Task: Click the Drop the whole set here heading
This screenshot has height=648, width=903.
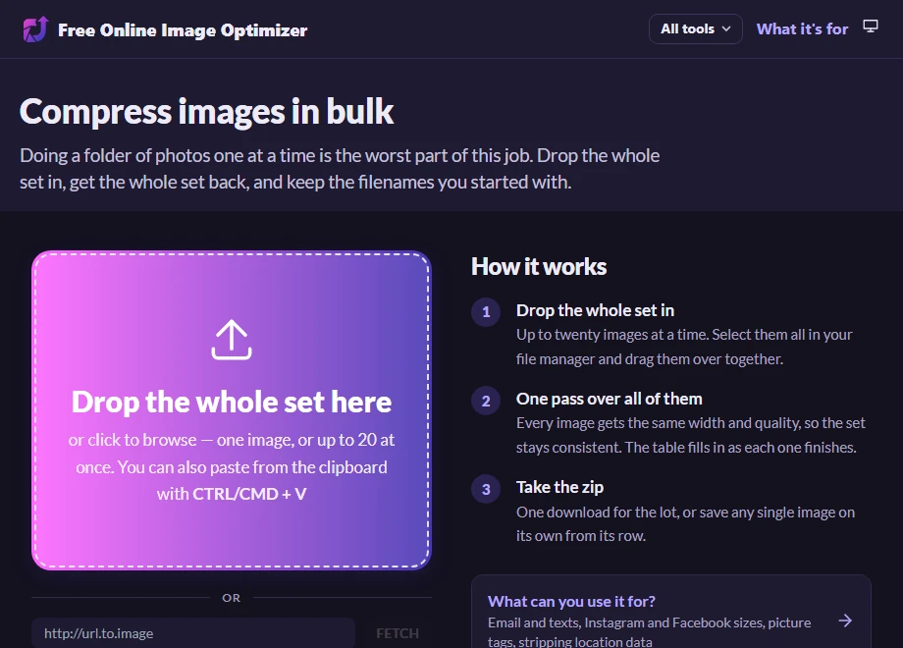Action: (232, 402)
